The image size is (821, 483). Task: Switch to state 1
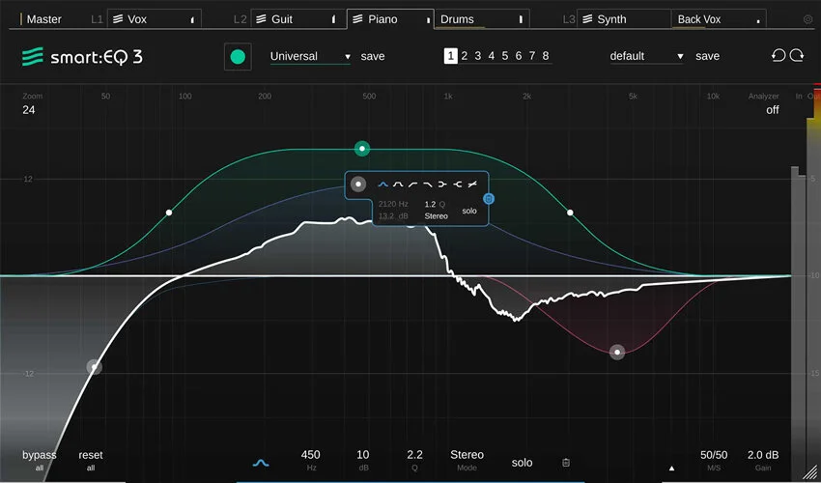450,55
